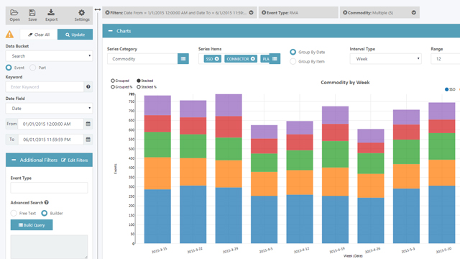Open the Date Field dropdown

tap(49, 109)
